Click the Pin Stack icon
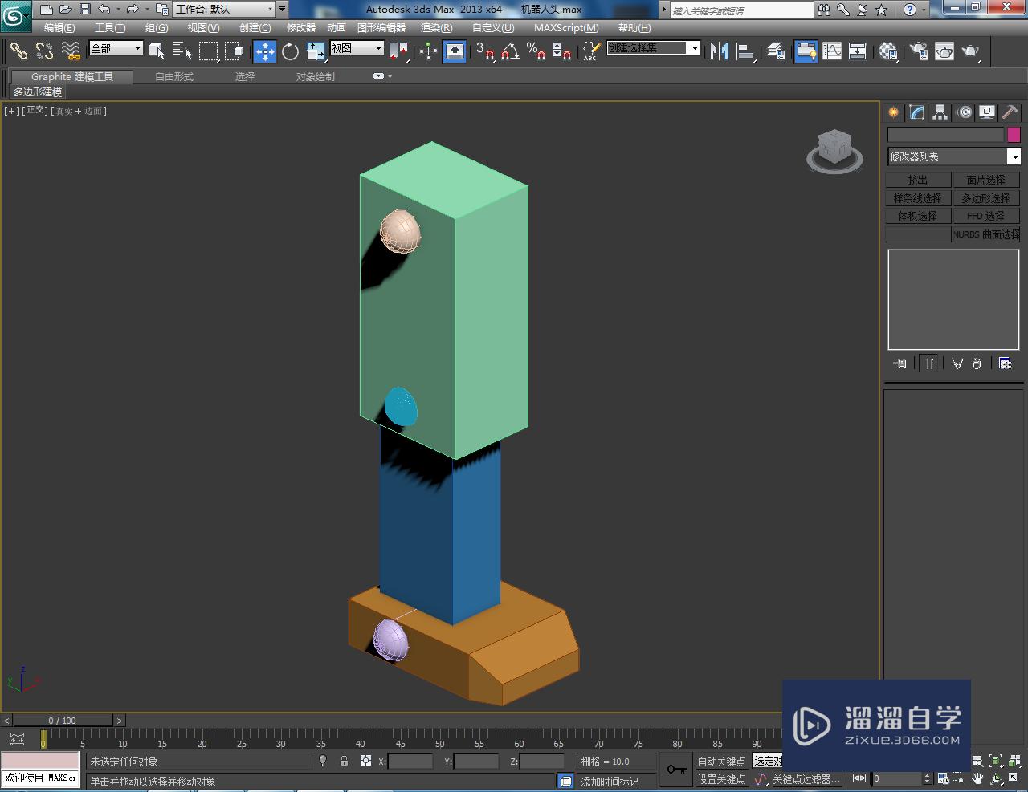The image size is (1028, 792). 900,364
